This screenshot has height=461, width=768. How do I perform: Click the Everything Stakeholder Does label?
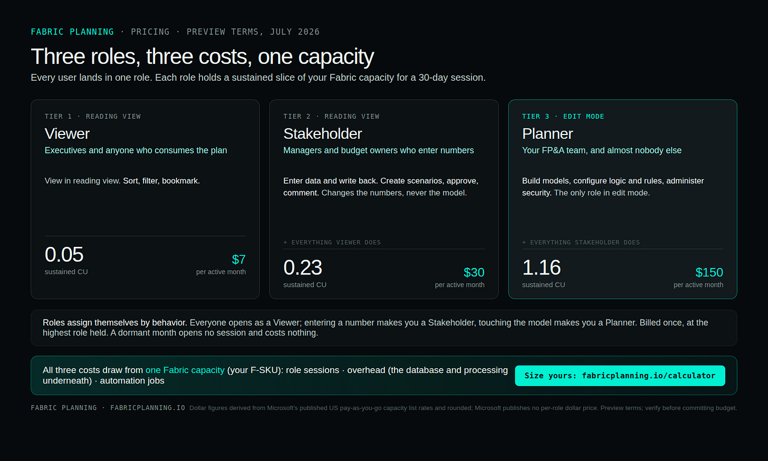[581, 242]
